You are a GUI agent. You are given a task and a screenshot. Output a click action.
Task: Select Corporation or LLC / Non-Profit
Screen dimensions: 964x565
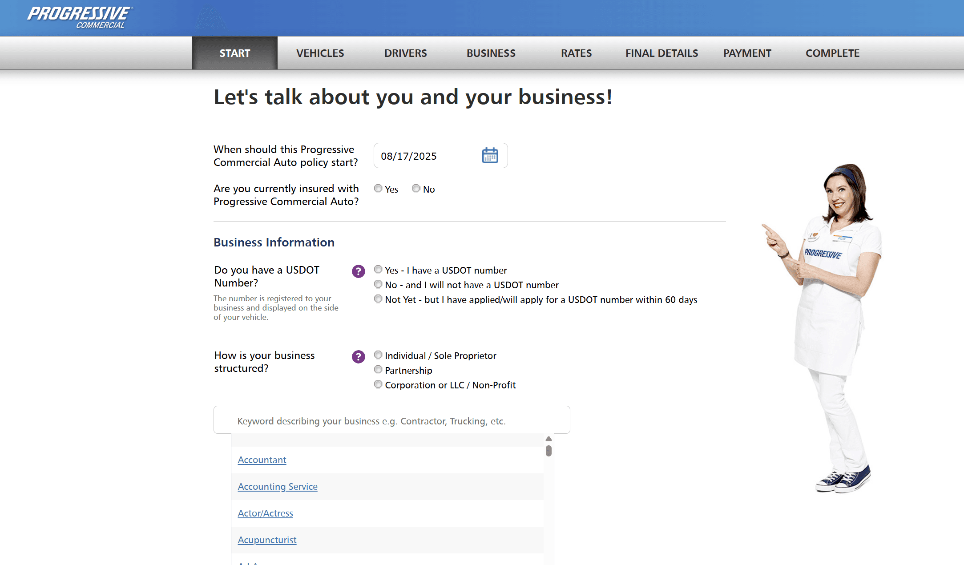click(x=378, y=384)
